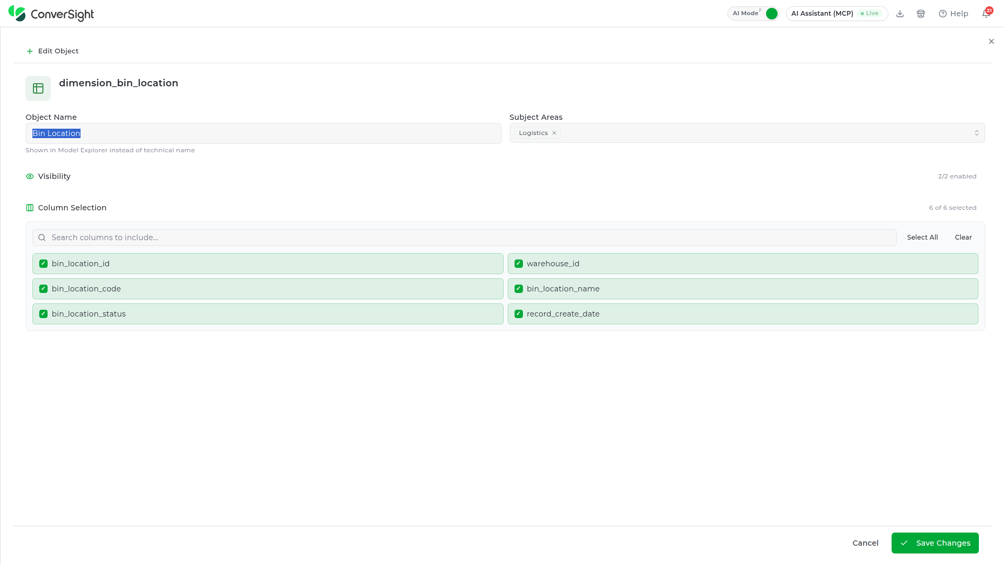Click the Cancel button
Screen dimensions: 1004x565
[x=865, y=543]
